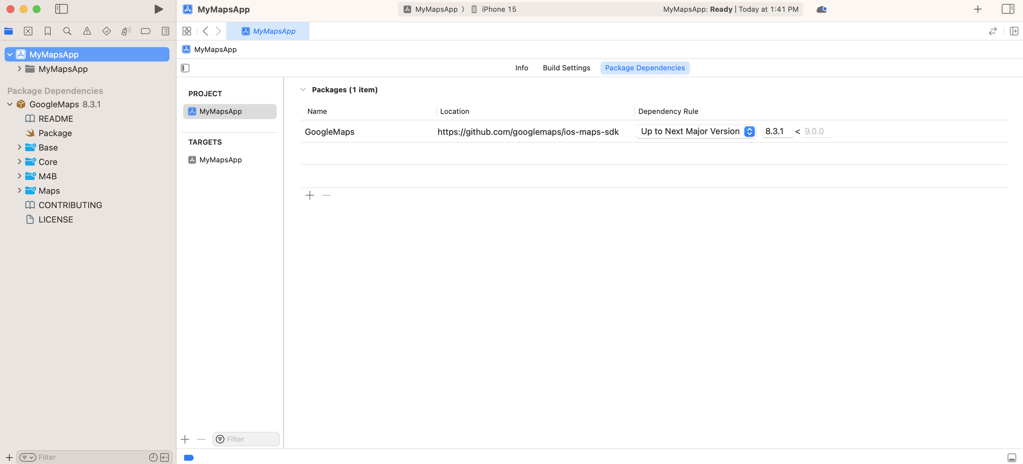Collapse the GoogleMaps 8.3.1 package
Viewport: 1023px width, 464px height.
[10, 104]
